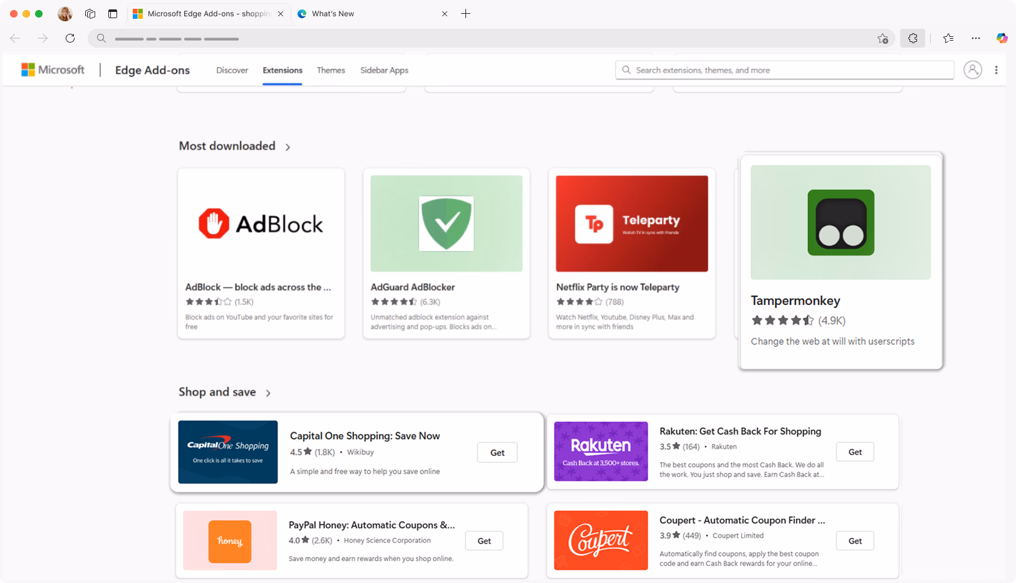Screen dimensions: 1016x583
Task: Get Rakuten Cash Back extension
Action: coord(855,452)
